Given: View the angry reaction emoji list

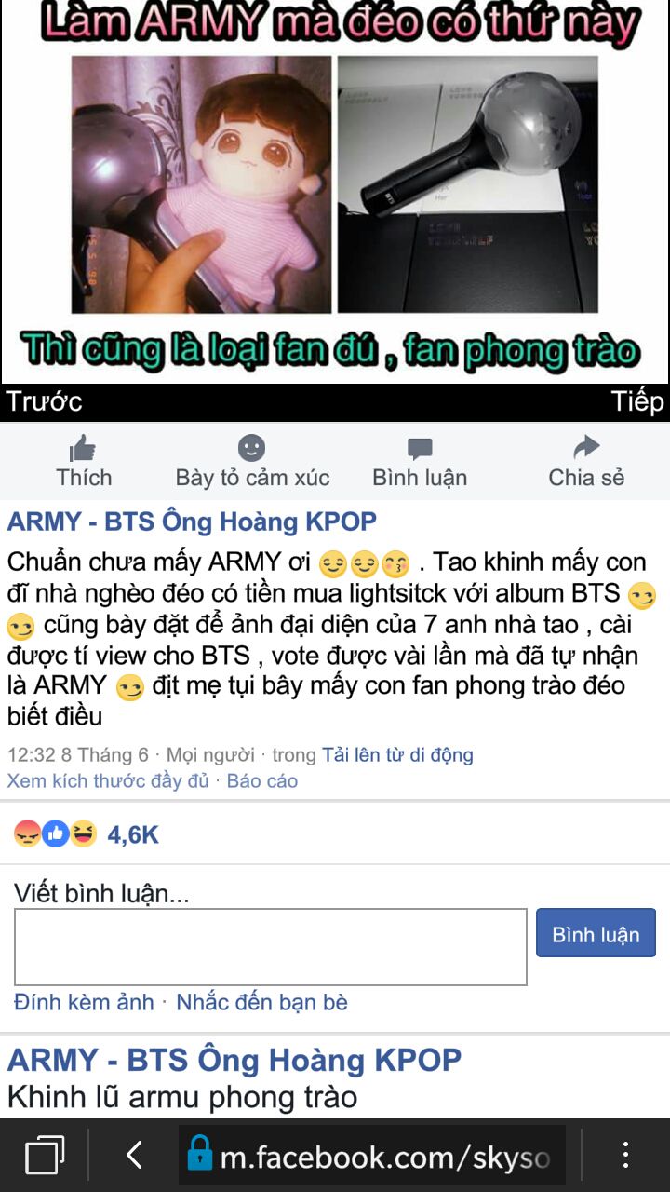Looking at the screenshot, I should [28, 833].
